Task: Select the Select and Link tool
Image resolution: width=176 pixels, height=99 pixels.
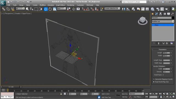Action: [x=4, y=9]
